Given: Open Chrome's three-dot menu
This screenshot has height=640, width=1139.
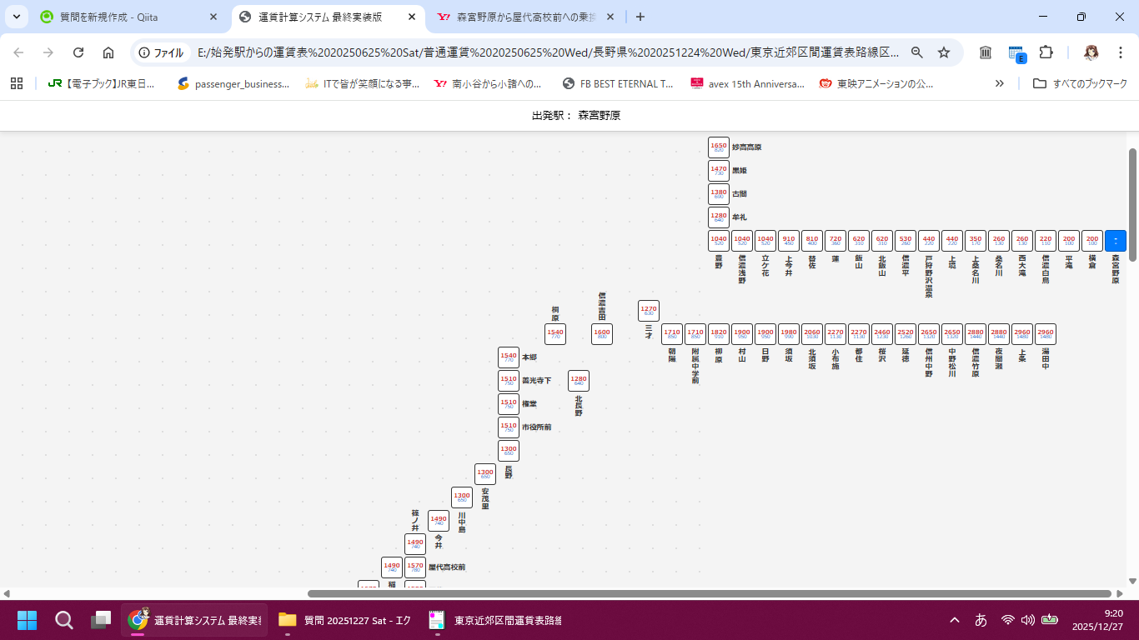Looking at the screenshot, I should point(1121,52).
